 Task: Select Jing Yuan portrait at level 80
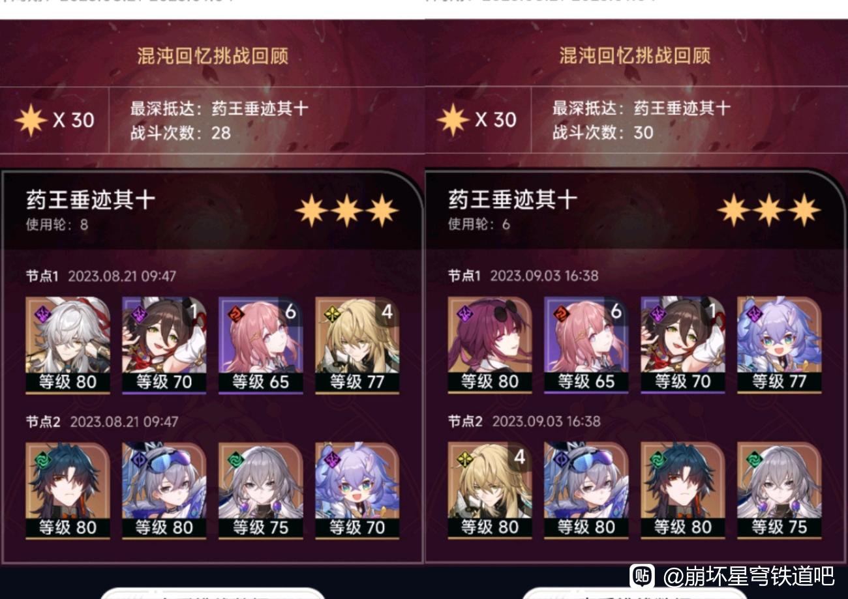point(67,345)
